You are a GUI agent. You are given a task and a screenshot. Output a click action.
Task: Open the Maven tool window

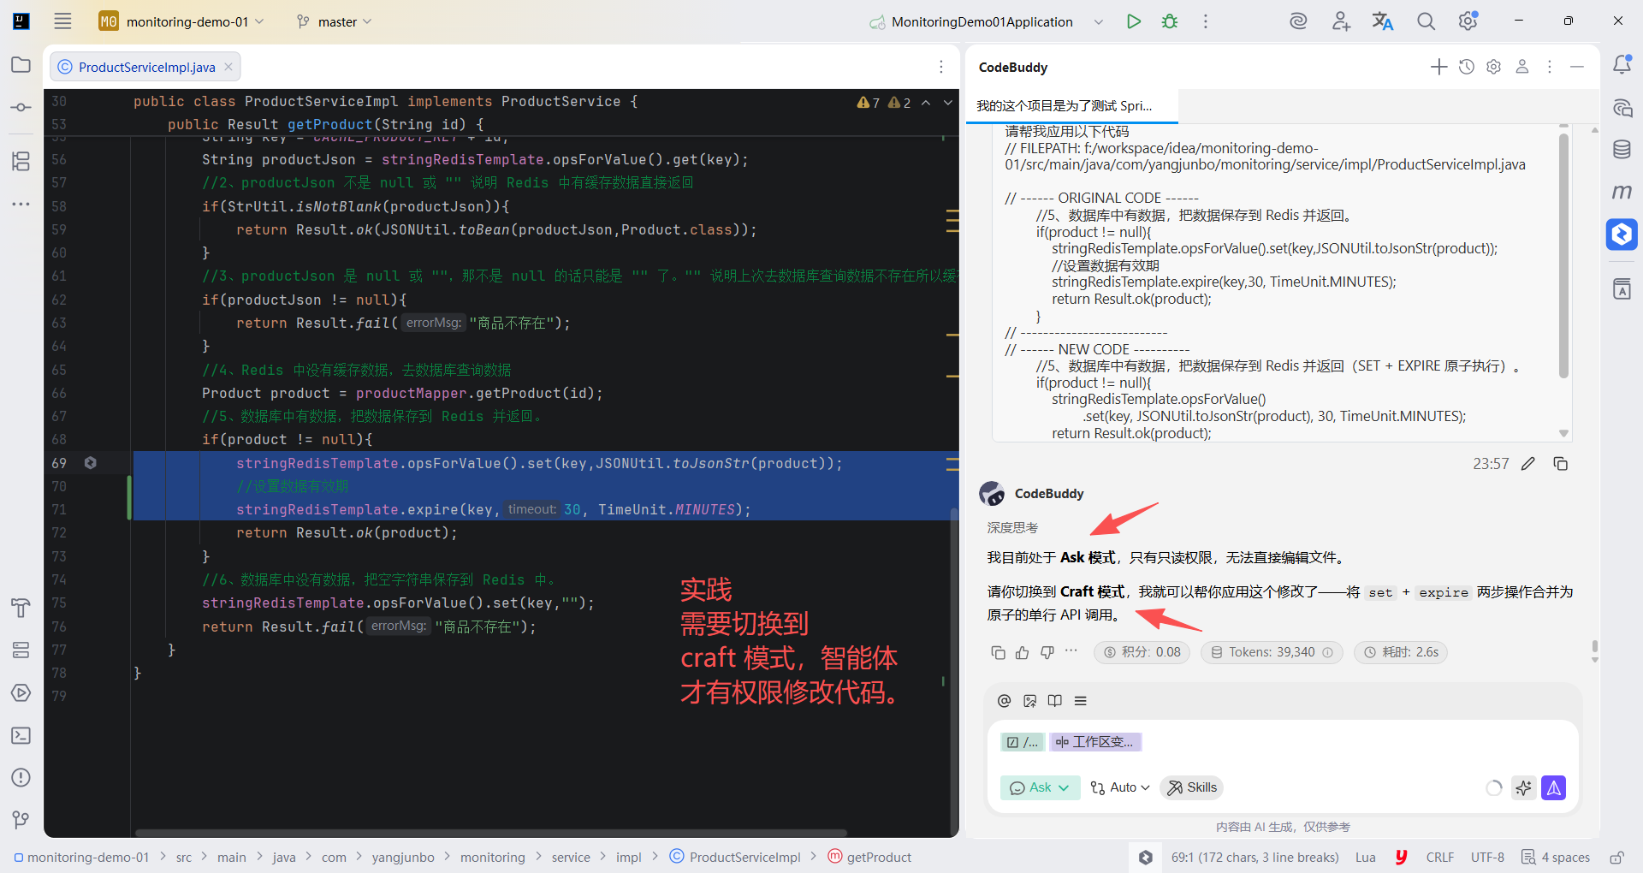1622,192
